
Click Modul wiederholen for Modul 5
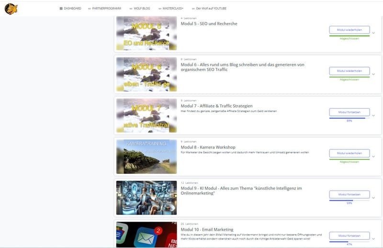349,30
